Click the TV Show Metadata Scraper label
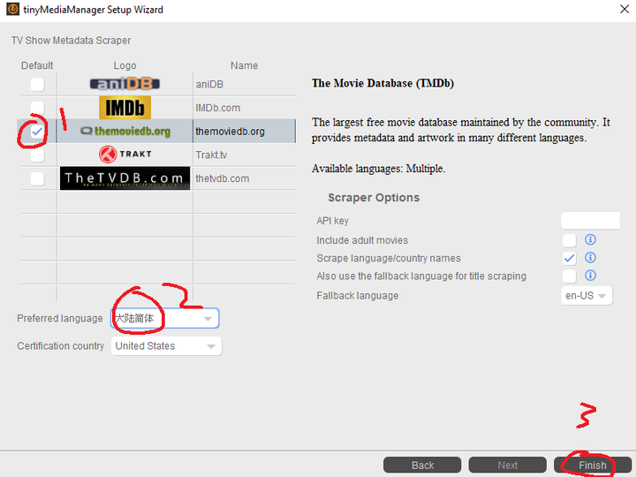The width and height of the screenshot is (636, 477). pyautogui.click(x=71, y=41)
